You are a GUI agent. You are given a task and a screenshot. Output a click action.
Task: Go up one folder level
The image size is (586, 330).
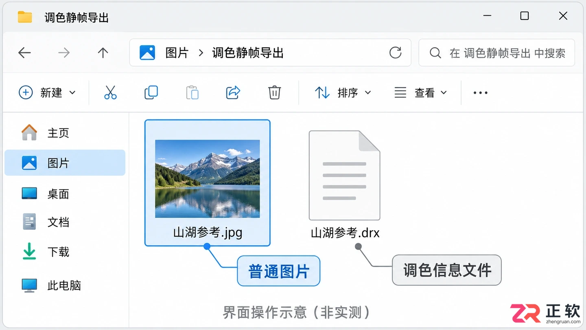tap(103, 53)
